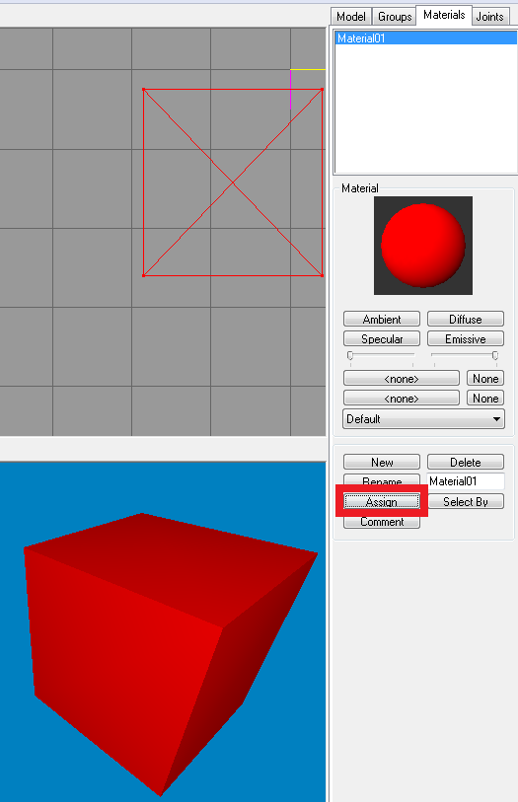Open the Groups tab
518x802 pixels.
(395, 17)
